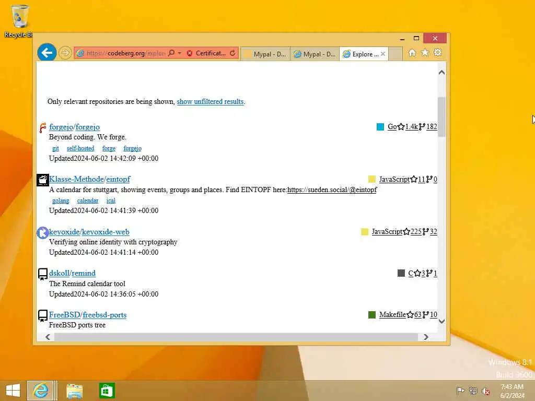Open freebsd-ports repository link
Viewport: 535px width, 401px height.
104,315
